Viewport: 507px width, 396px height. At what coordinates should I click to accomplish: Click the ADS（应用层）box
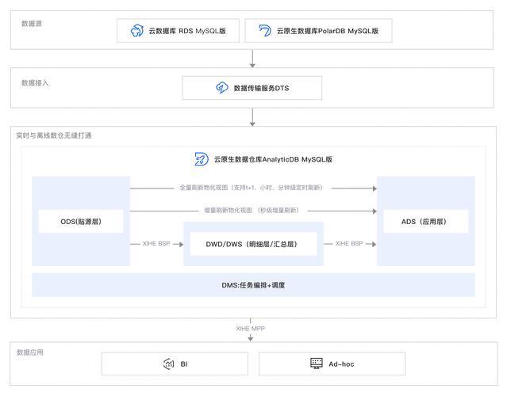[425, 222]
